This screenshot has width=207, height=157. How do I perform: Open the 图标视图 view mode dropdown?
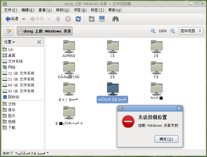tap(191, 31)
